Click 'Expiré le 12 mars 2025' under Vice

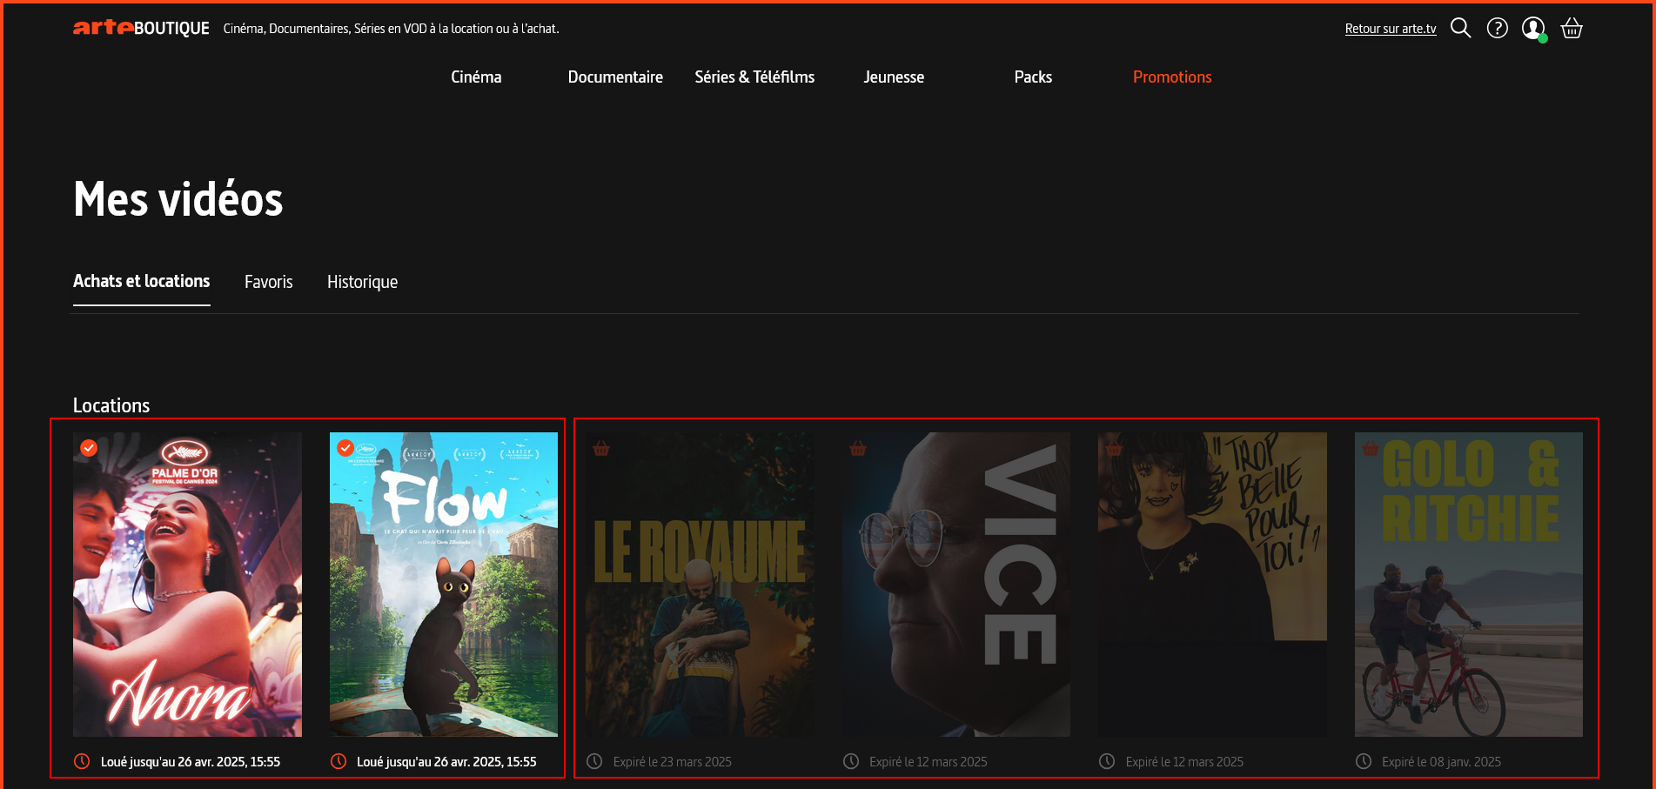pyautogui.click(x=929, y=762)
